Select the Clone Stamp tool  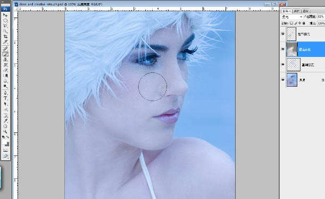click(x=5, y=60)
